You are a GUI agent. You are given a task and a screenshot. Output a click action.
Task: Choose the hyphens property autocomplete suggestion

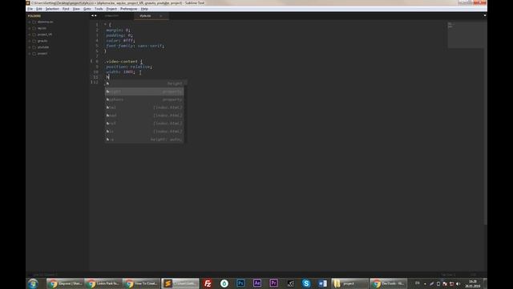(144, 100)
